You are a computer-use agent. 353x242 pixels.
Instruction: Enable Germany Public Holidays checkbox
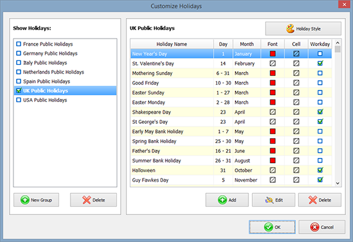pyautogui.click(x=19, y=53)
